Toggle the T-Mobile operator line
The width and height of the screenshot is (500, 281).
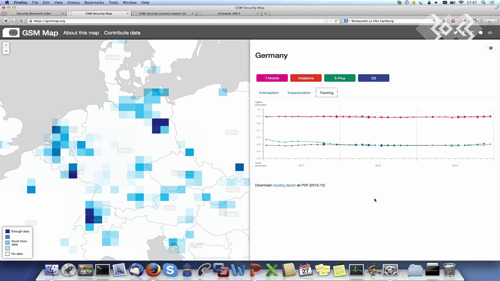272,78
